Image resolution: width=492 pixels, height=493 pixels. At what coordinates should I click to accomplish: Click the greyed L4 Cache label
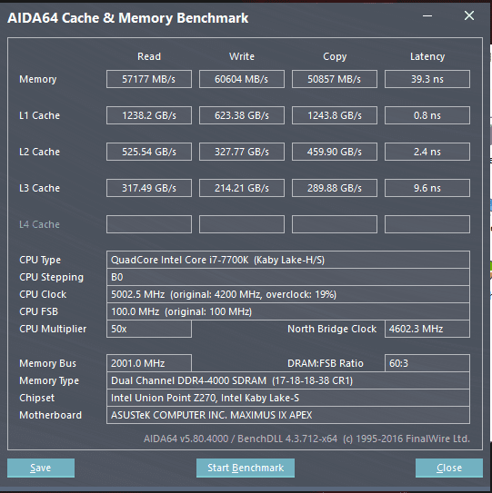click(x=39, y=224)
